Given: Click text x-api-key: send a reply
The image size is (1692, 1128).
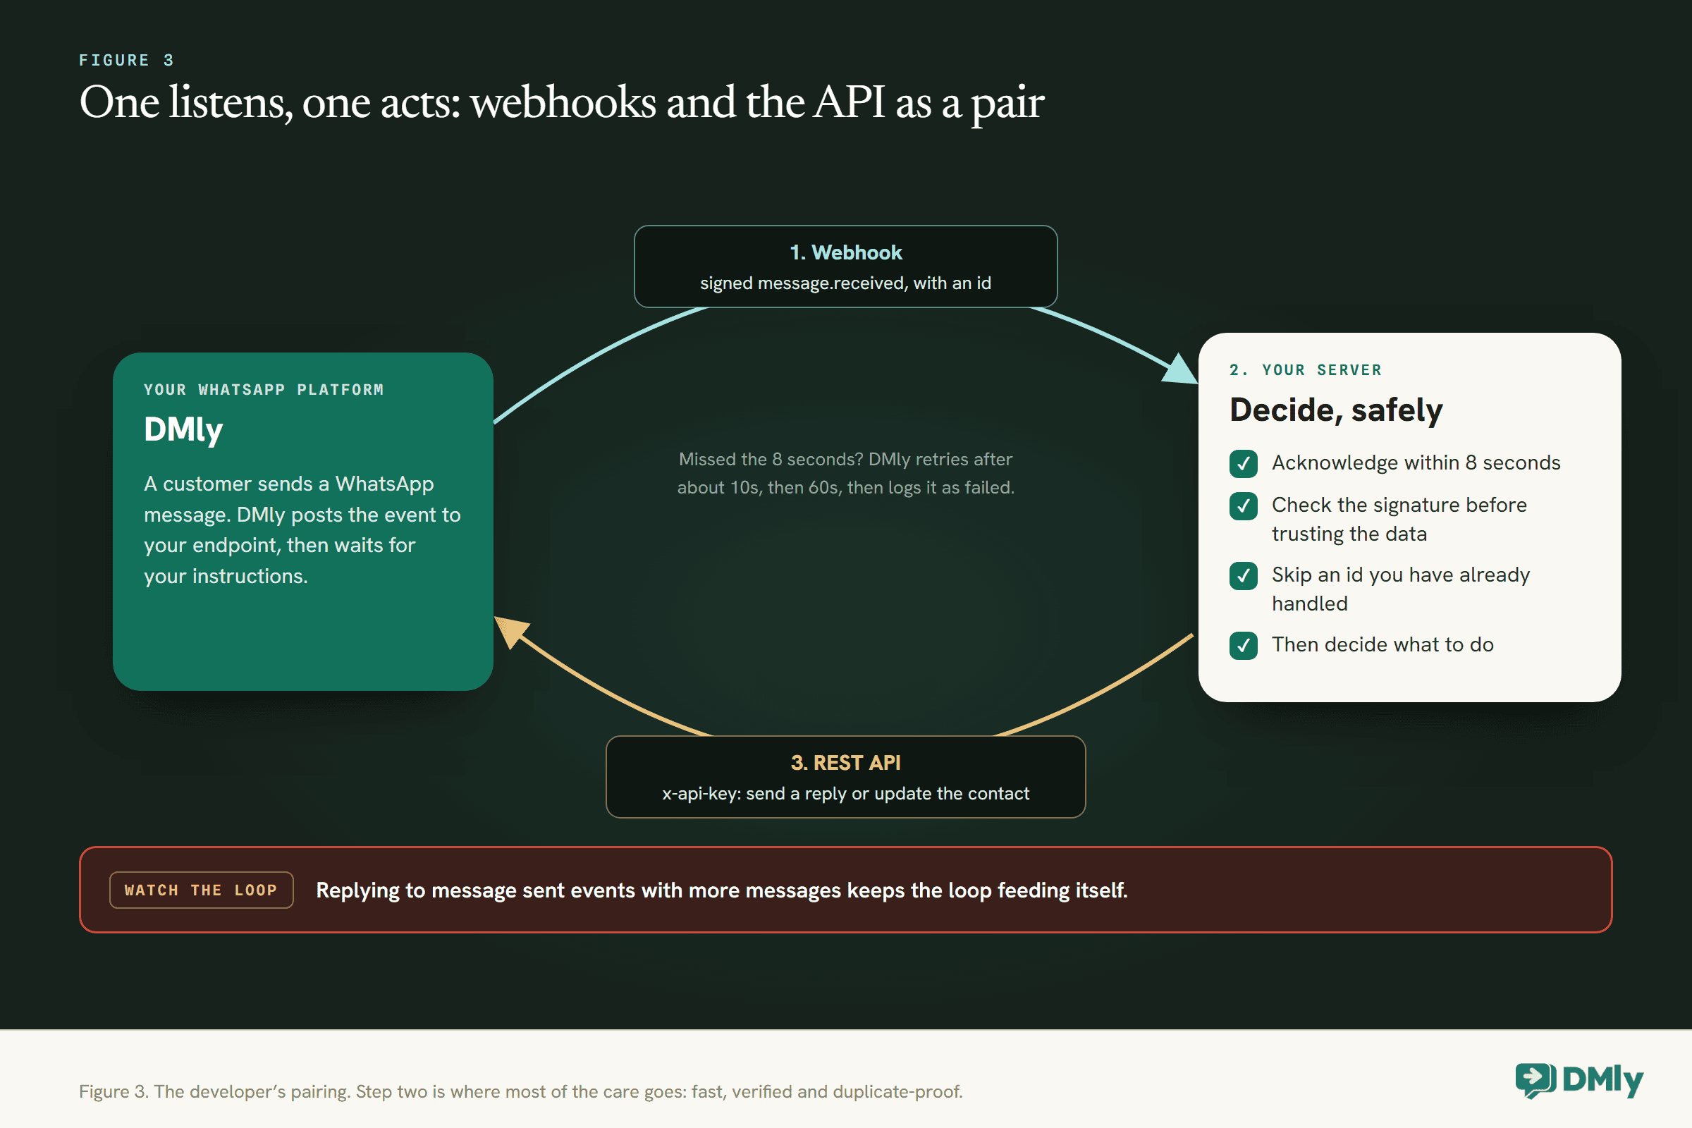Looking at the screenshot, I should [x=845, y=794].
